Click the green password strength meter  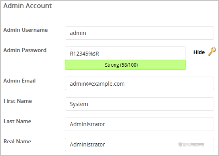[125, 65]
